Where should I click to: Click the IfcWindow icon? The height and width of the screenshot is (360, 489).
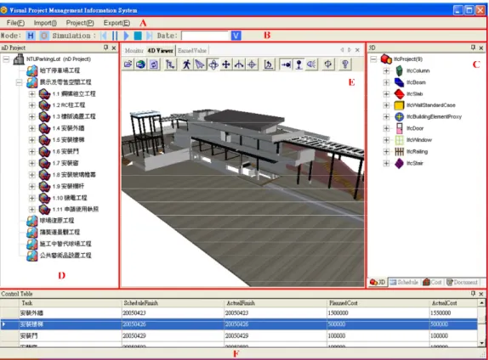(x=399, y=140)
